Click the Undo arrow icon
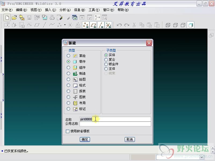The image size is (215, 161). click(119, 25)
